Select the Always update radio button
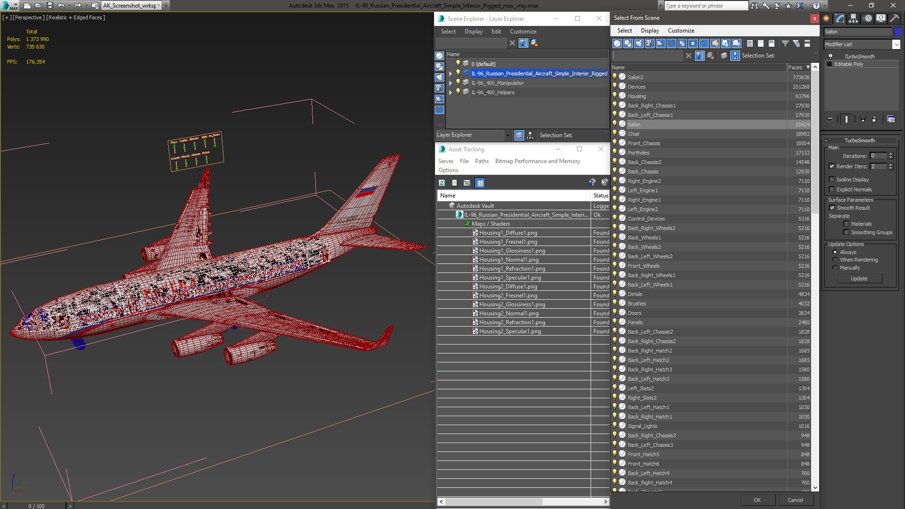Image resolution: width=905 pixels, height=509 pixels. click(x=835, y=252)
